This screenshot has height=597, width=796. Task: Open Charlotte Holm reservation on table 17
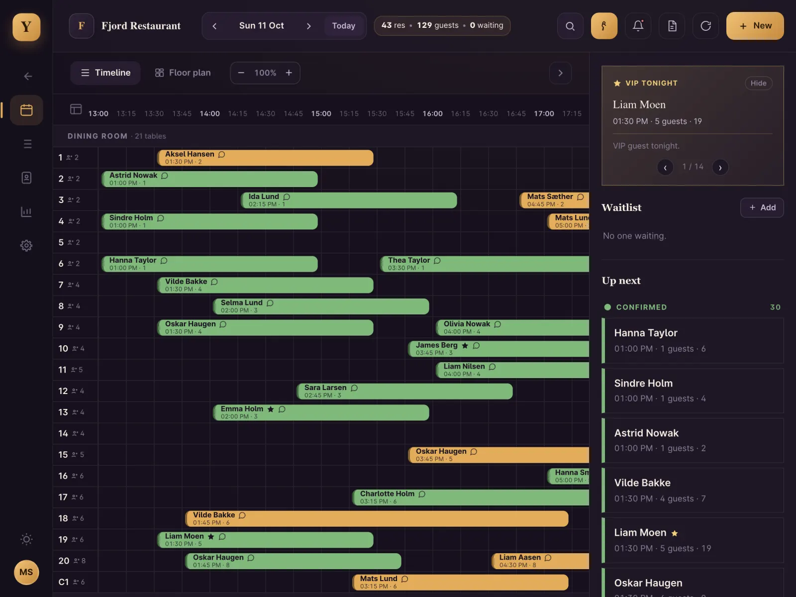pos(471,497)
